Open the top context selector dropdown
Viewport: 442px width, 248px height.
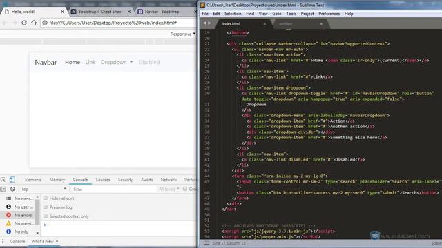(44, 189)
